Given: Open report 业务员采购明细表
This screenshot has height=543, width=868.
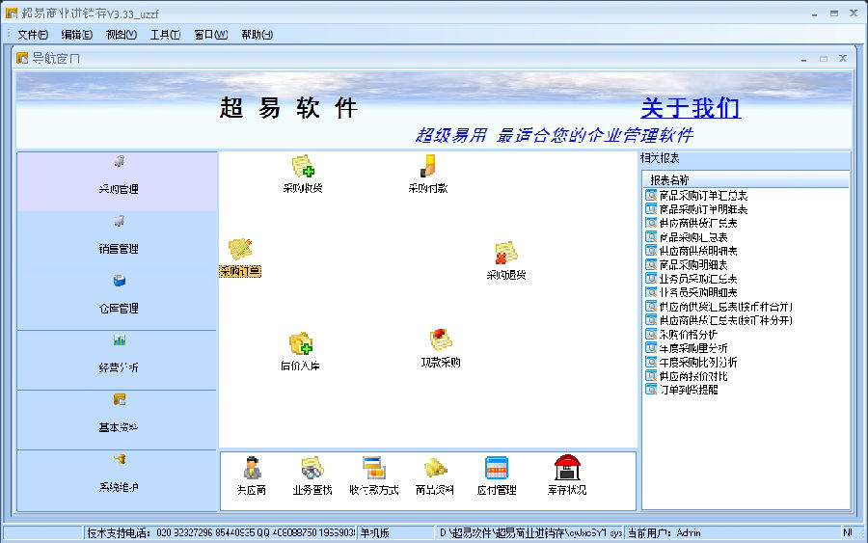Looking at the screenshot, I should tap(692, 292).
